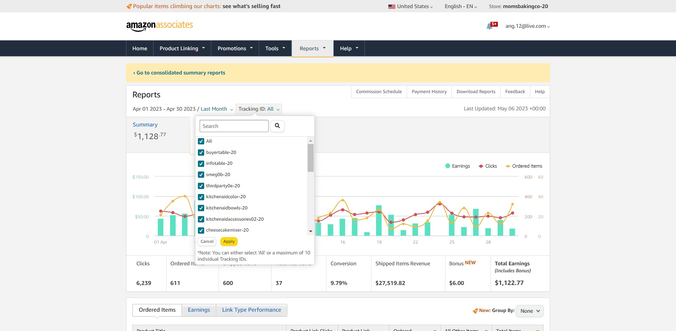Click the rocket icon beside Popular items
The width and height of the screenshot is (676, 331).
[x=129, y=6]
